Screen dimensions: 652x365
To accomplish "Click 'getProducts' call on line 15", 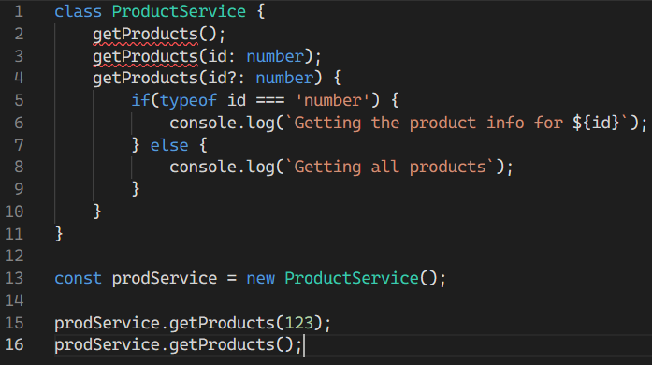I will tap(222, 324).
